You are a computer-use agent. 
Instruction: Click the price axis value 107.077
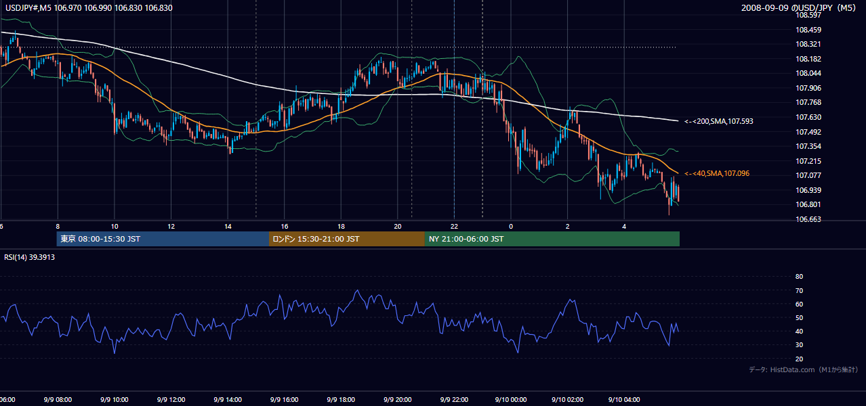808,175
